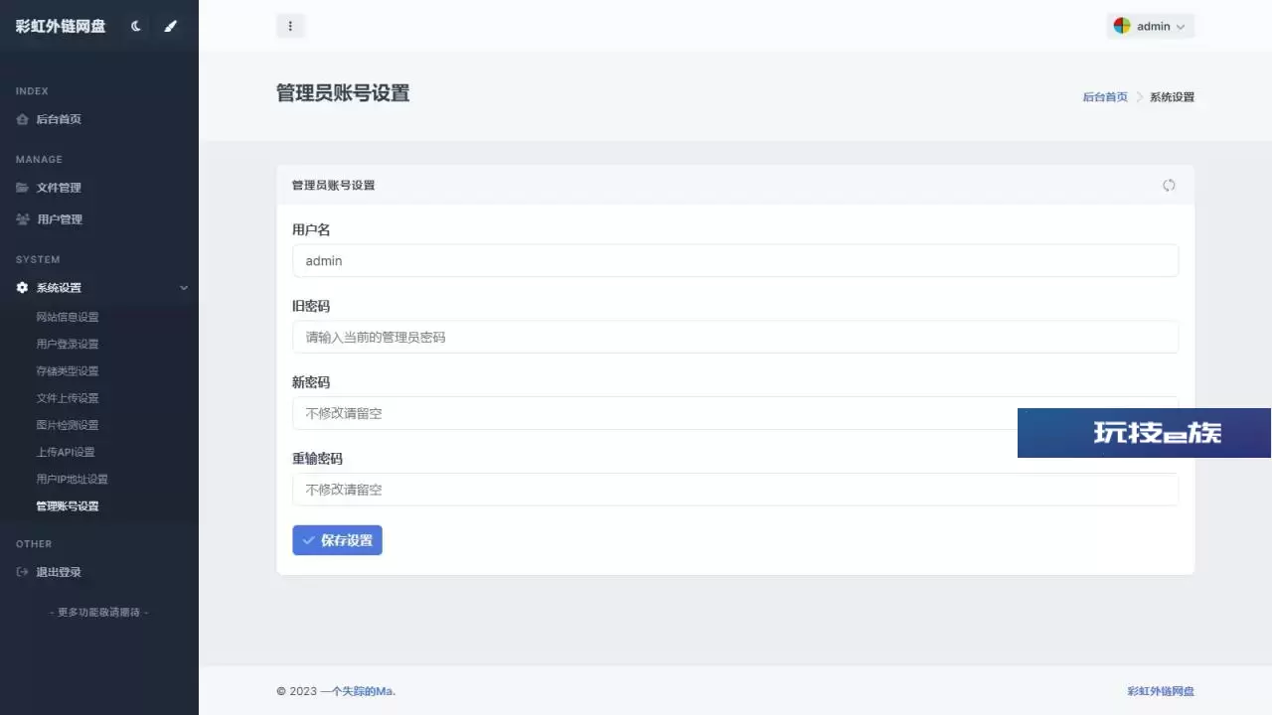Image resolution: width=1272 pixels, height=715 pixels.
Task: Open the admin user dropdown
Action: point(1151,27)
